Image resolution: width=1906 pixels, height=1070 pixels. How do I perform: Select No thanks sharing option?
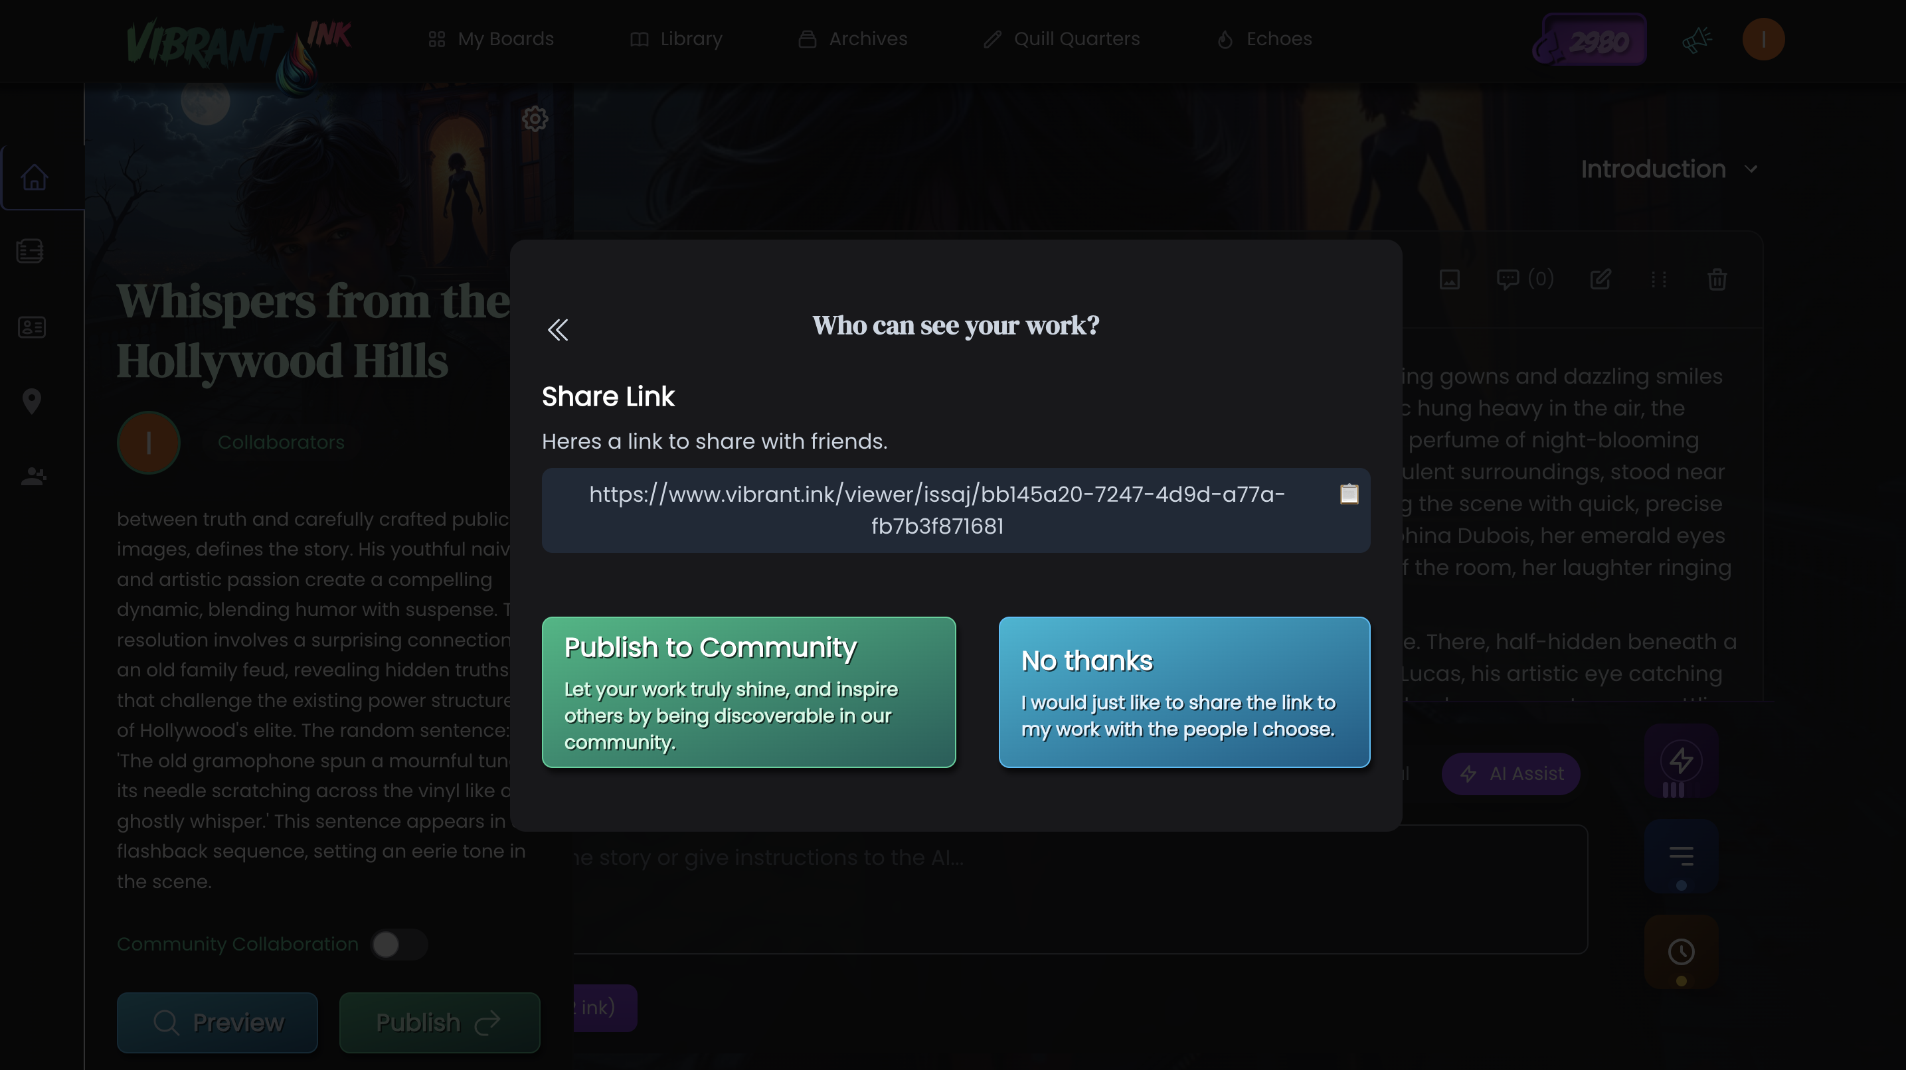click(1184, 692)
